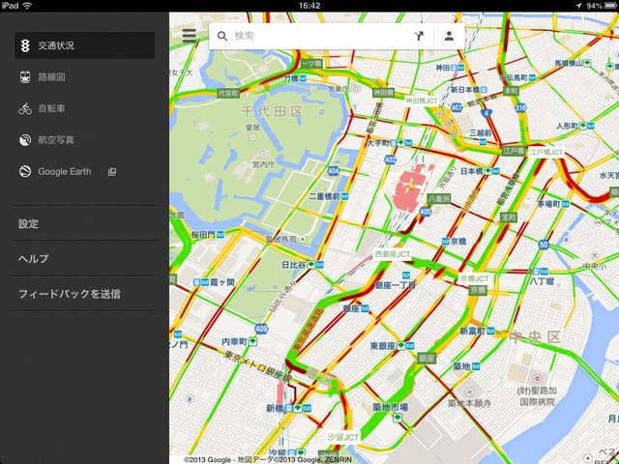The height and width of the screenshot is (464, 619).
Task: Tap the route 404 shield marker
Action: [x=333, y=171]
